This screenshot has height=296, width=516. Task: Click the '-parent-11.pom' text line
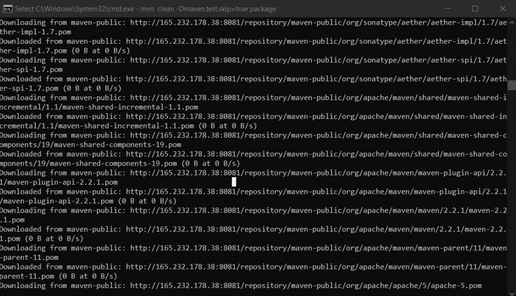tap(29, 257)
